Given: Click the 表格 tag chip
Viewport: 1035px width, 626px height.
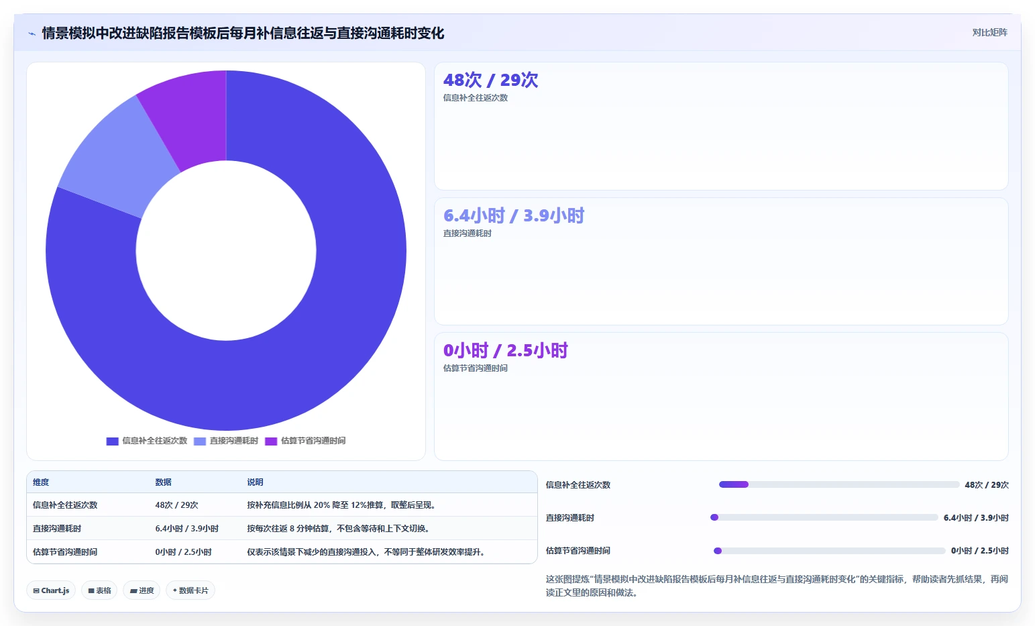Looking at the screenshot, I should click(99, 590).
